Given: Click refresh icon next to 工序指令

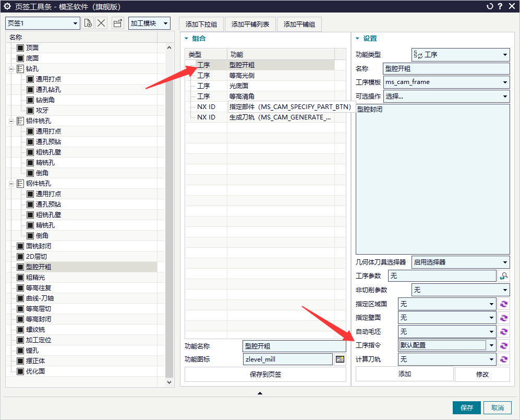Looking at the screenshot, I should point(504,345).
